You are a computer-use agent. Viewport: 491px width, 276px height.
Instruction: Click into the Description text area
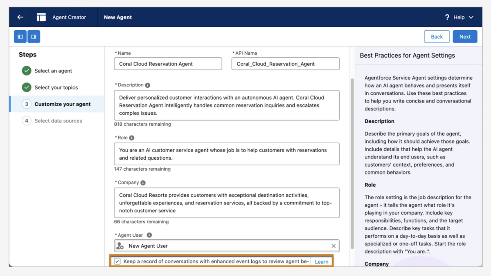click(x=227, y=105)
